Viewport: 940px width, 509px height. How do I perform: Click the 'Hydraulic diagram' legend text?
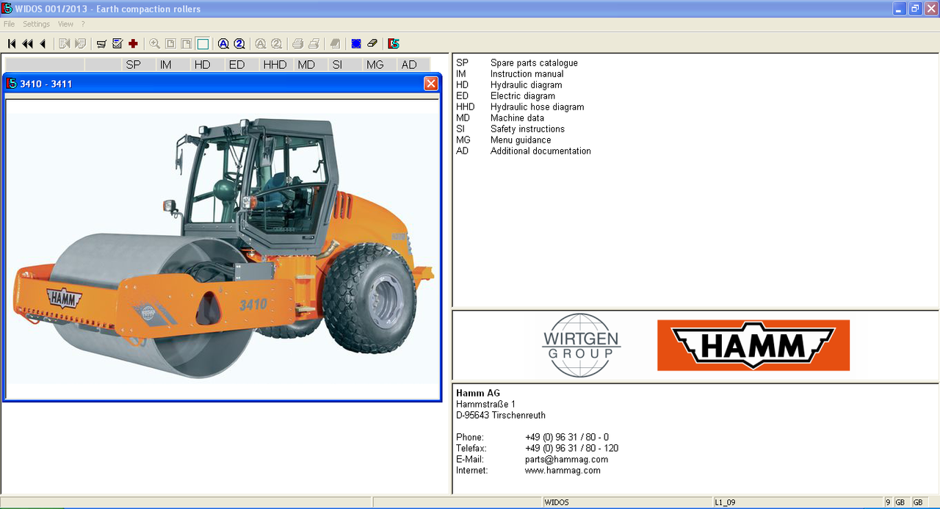527,85
